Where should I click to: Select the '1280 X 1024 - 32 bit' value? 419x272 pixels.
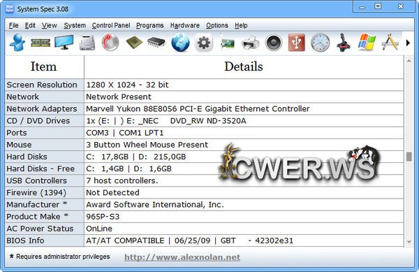(127, 85)
